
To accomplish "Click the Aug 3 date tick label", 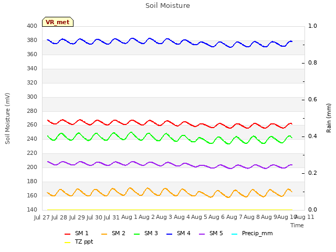I will coord(164,217).
